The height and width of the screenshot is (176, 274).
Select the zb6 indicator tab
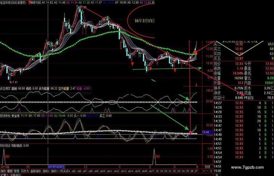point(79,171)
